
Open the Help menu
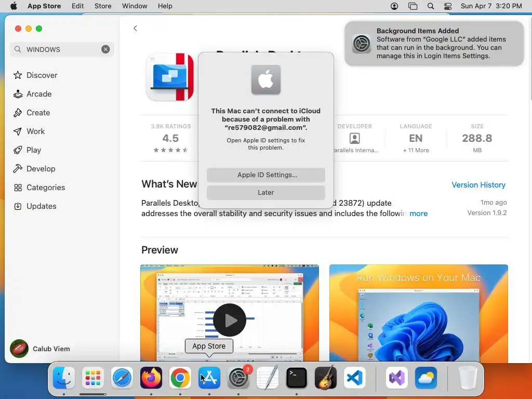coord(165,6)
